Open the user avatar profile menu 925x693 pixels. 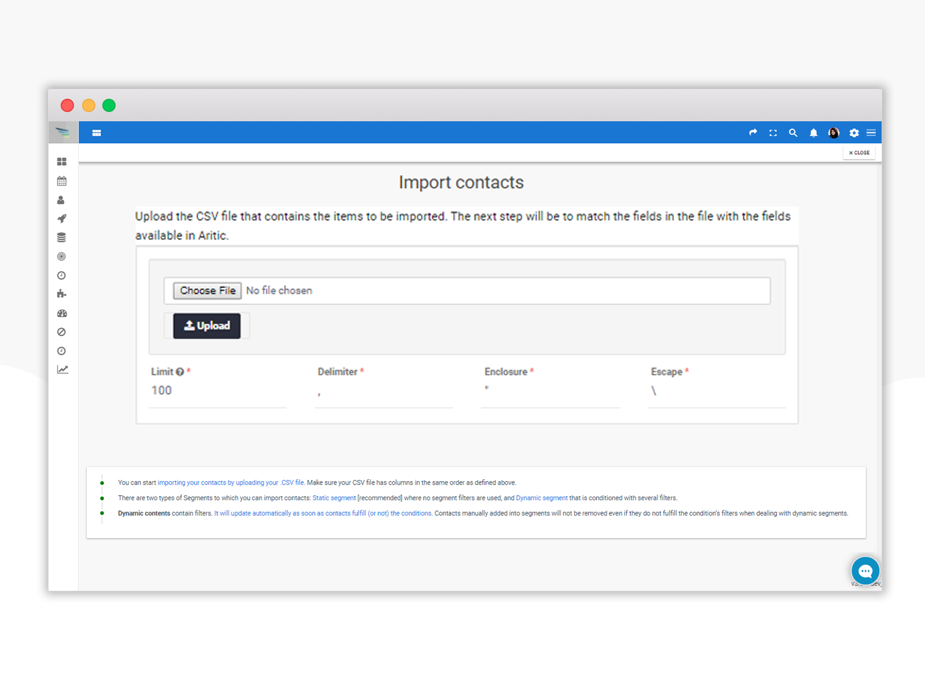coord(834,133)
